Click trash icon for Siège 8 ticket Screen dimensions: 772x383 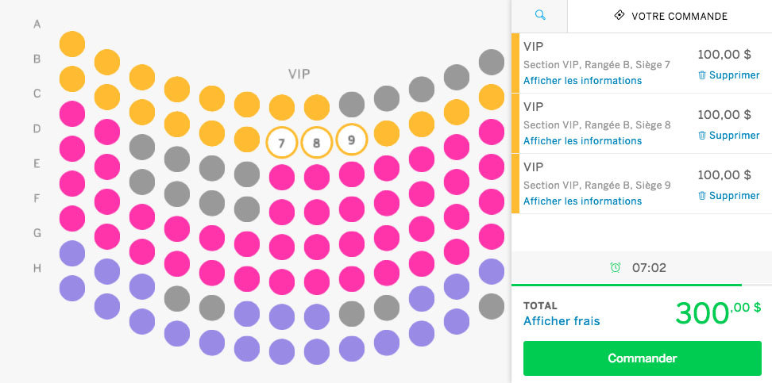point(702,136)
